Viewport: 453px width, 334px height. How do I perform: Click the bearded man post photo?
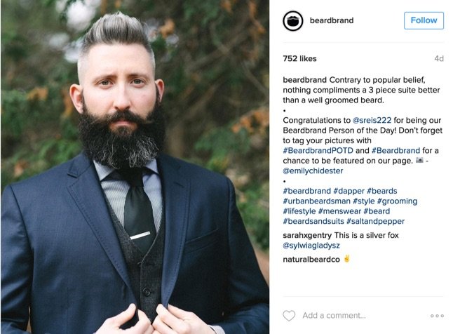[135, 167]
